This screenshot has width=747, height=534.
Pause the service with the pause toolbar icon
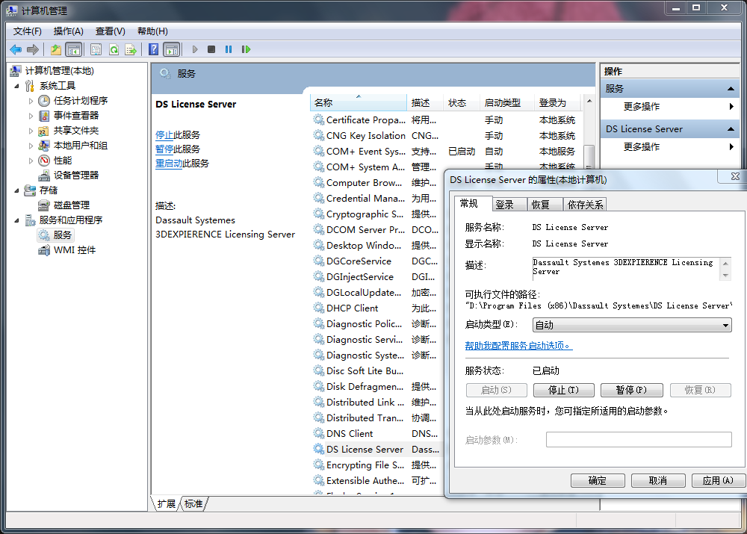(229, 48)
